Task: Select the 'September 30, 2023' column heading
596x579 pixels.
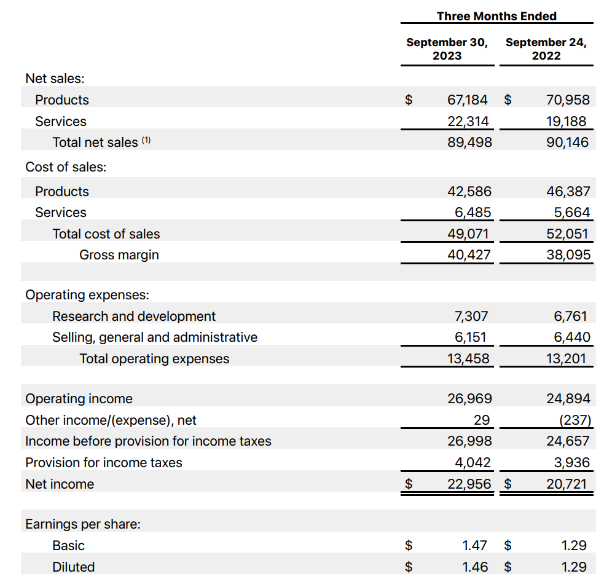Action: pos(447,49)
